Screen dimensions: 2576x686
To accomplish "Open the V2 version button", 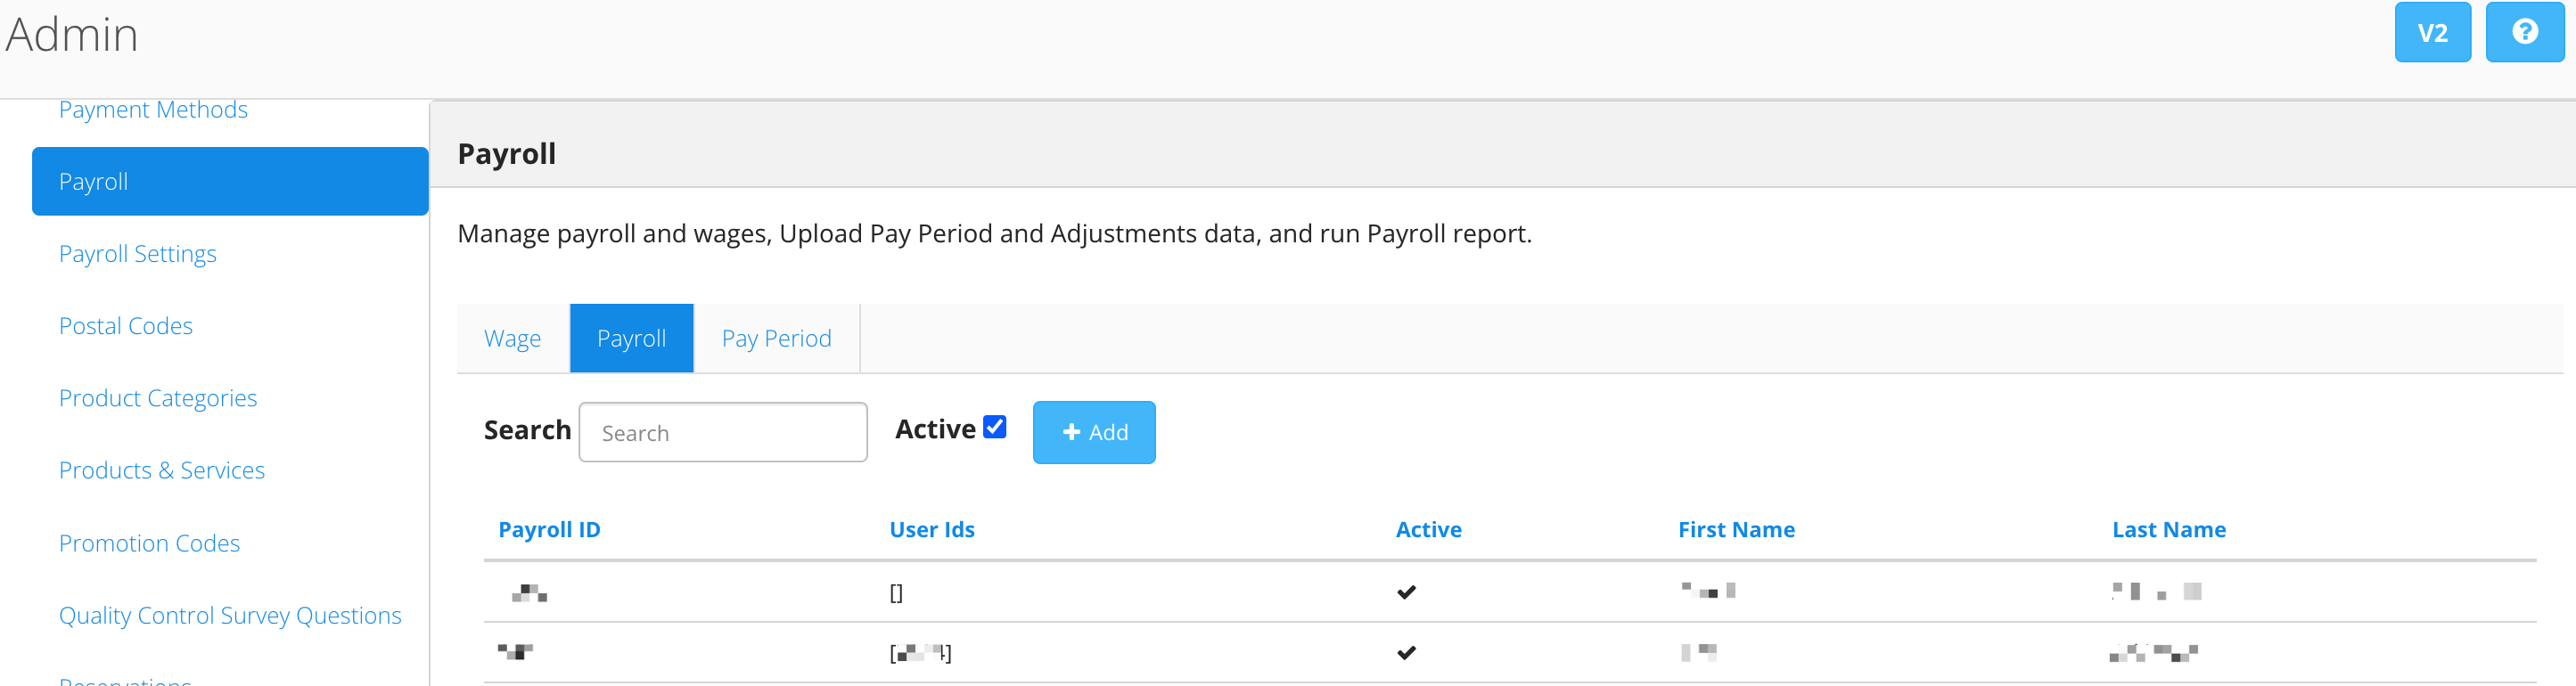I will point(2432,32).
